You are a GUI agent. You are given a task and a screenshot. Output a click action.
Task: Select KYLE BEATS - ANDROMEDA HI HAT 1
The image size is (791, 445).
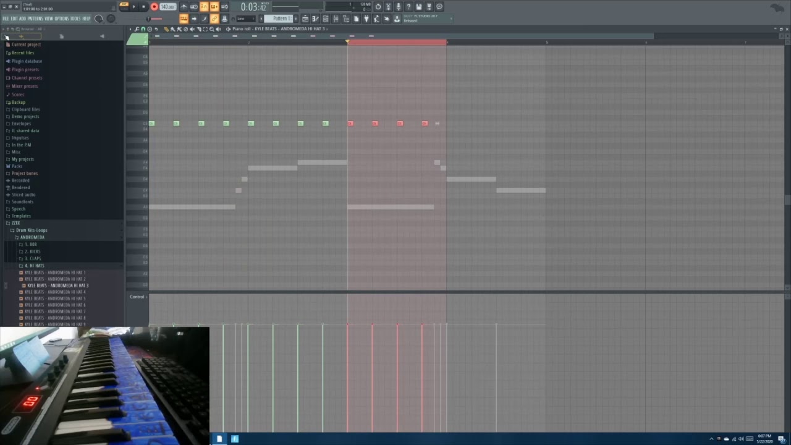point(54,273)
